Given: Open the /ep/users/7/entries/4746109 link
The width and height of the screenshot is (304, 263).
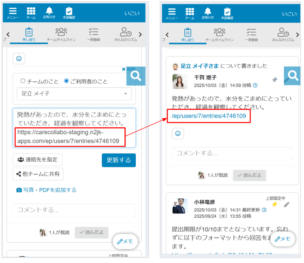Looking at the screenshot, I should (x=209, y=116).
